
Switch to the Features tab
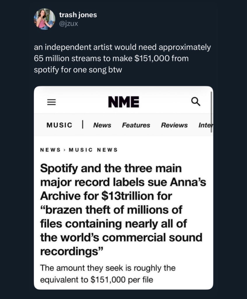tap(136, 125)
